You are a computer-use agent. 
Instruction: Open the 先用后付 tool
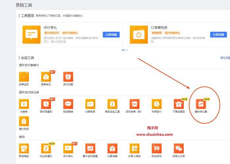point(156,104)
